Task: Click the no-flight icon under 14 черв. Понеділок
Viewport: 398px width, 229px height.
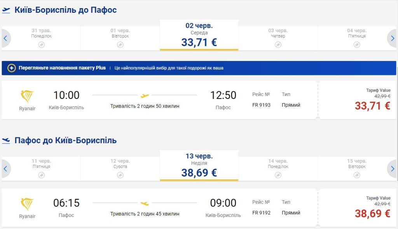Action: click(278, 175)
